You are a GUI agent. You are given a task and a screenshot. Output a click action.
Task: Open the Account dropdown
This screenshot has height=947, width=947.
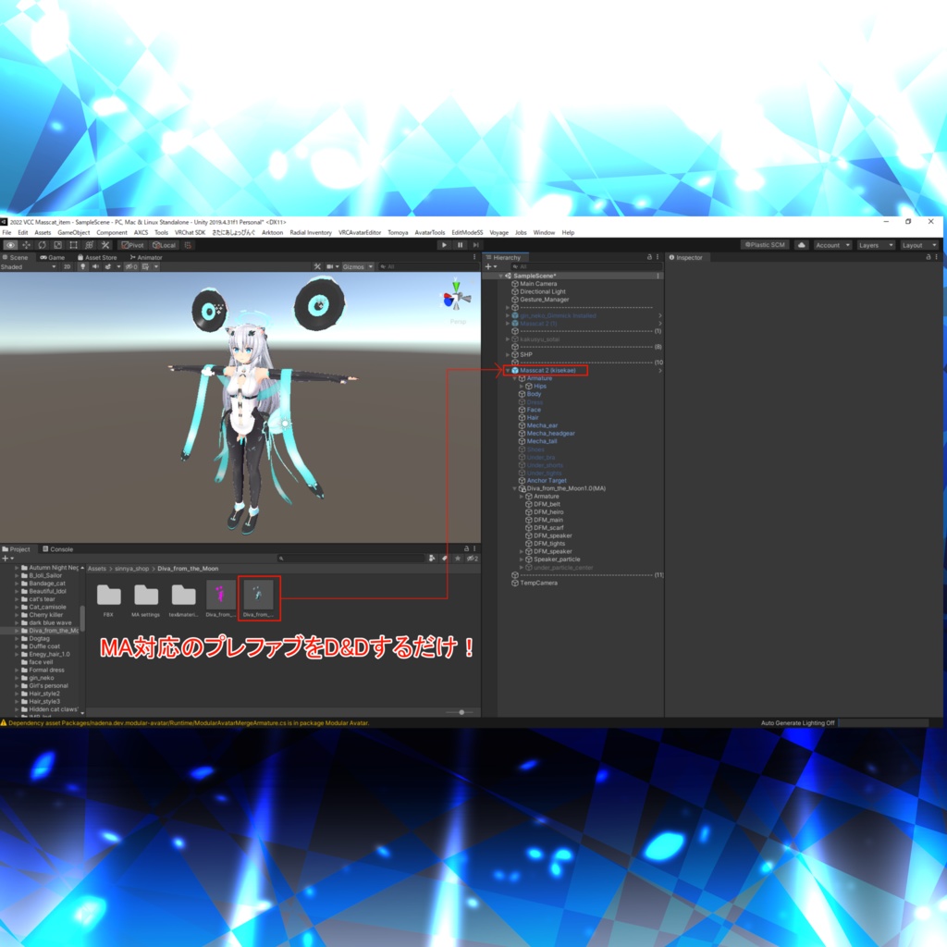832,245
